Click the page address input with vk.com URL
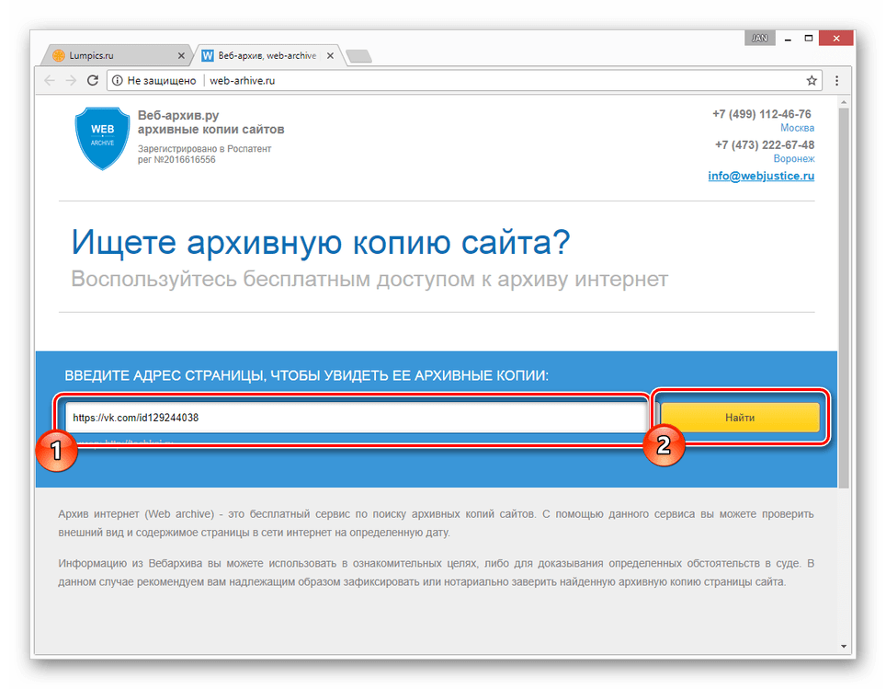The width and height of the screenshot is (886, 689). 357,418
